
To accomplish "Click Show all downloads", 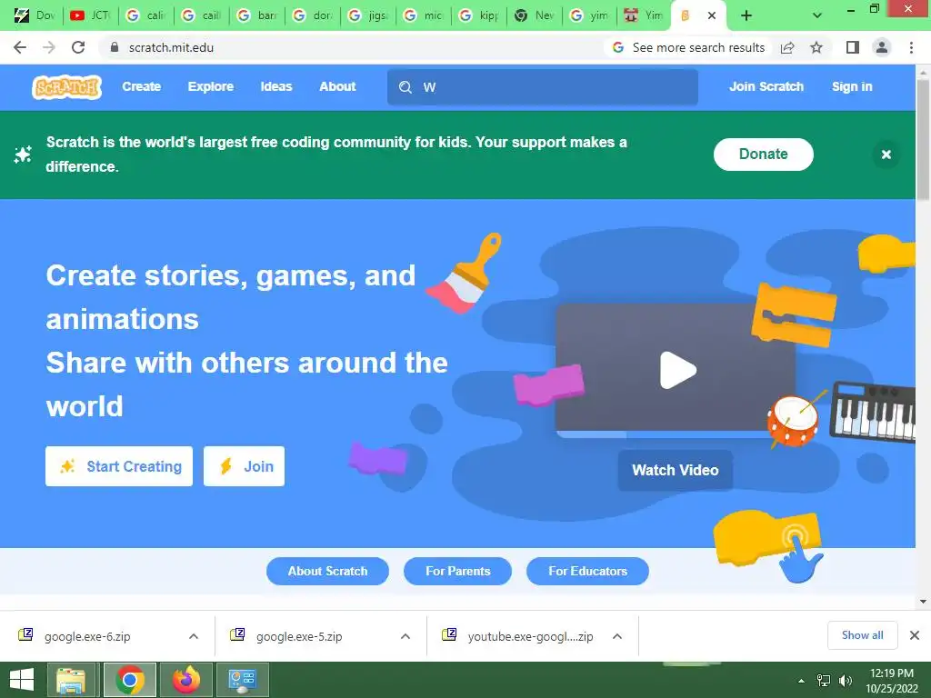I will point(862,635).
